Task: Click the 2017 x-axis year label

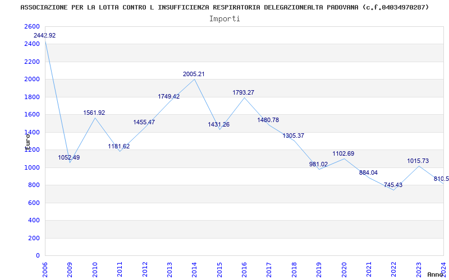Action: tap(269, 269)
